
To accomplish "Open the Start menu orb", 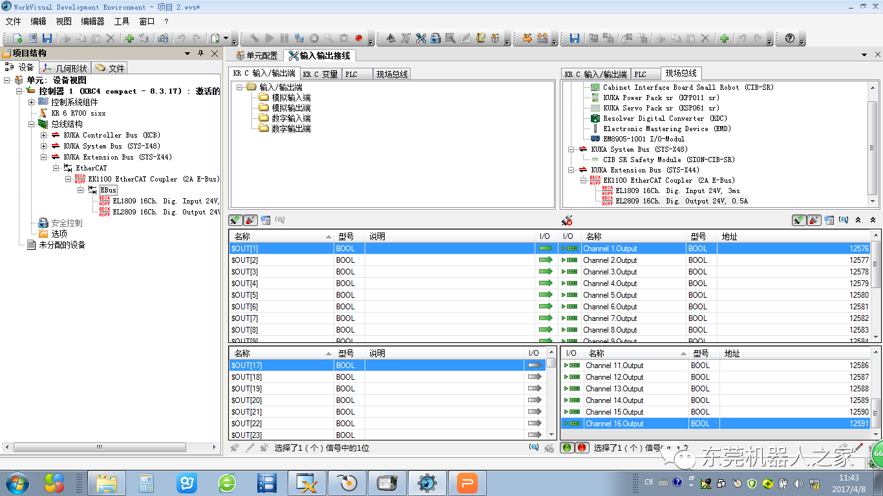I will 17,482.
